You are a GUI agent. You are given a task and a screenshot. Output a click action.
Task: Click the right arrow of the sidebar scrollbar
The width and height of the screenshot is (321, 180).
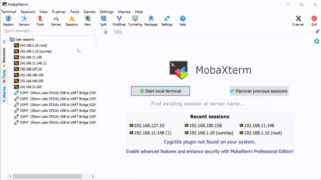[93, 176]
